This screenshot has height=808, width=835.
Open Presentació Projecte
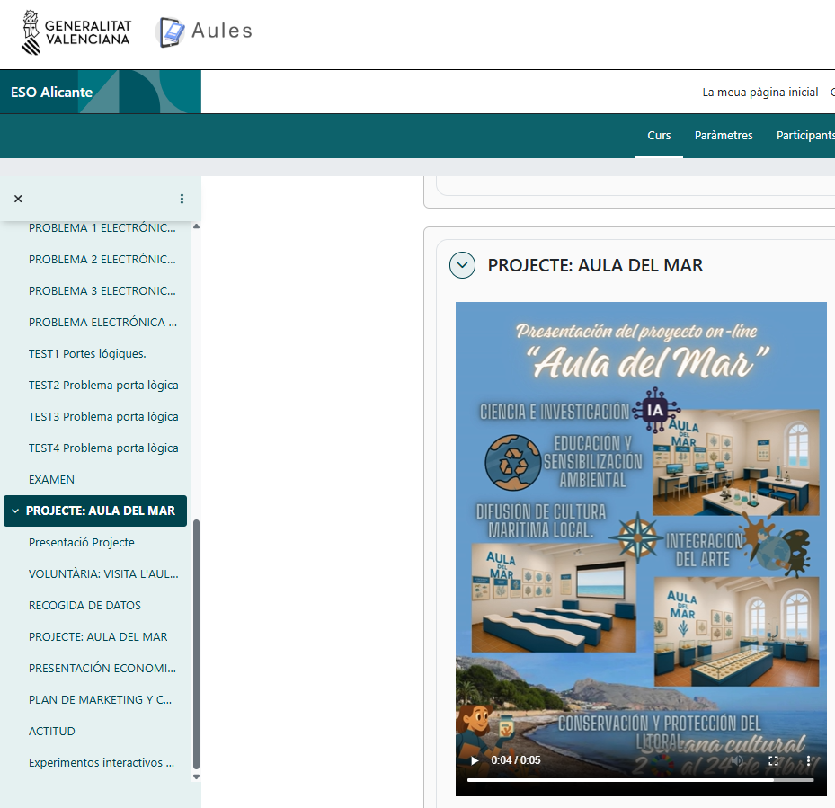(82, 542)
